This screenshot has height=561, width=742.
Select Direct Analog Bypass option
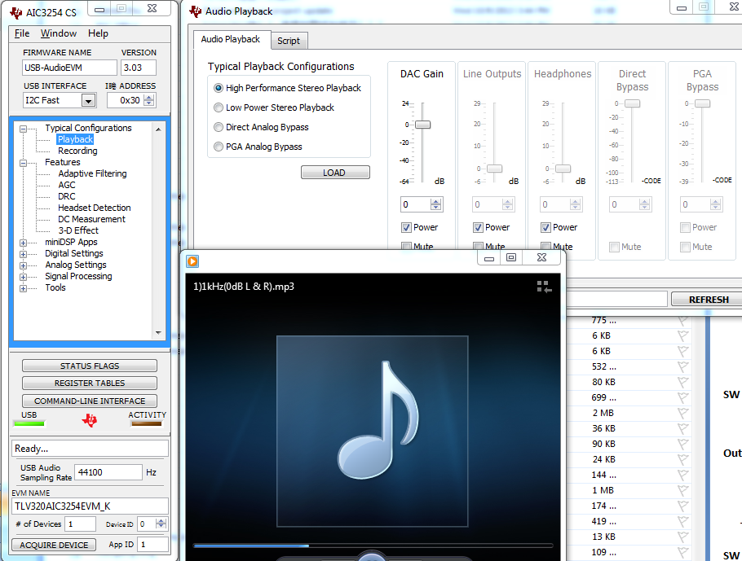(x=219, y=127)
